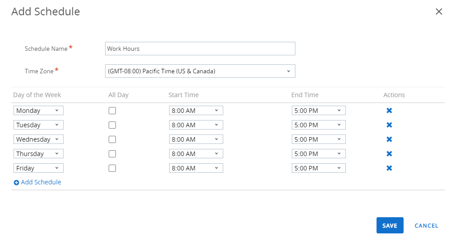Open the Tuesday day-of-week dropdown
455x246 pixels.
click(x=38, y=125)
